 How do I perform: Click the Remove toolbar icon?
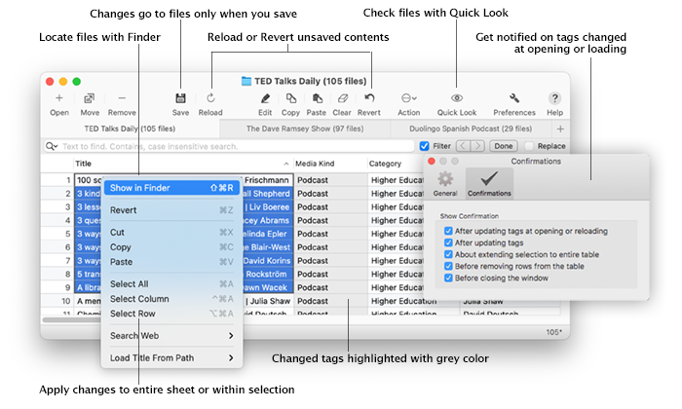[122, 98]
